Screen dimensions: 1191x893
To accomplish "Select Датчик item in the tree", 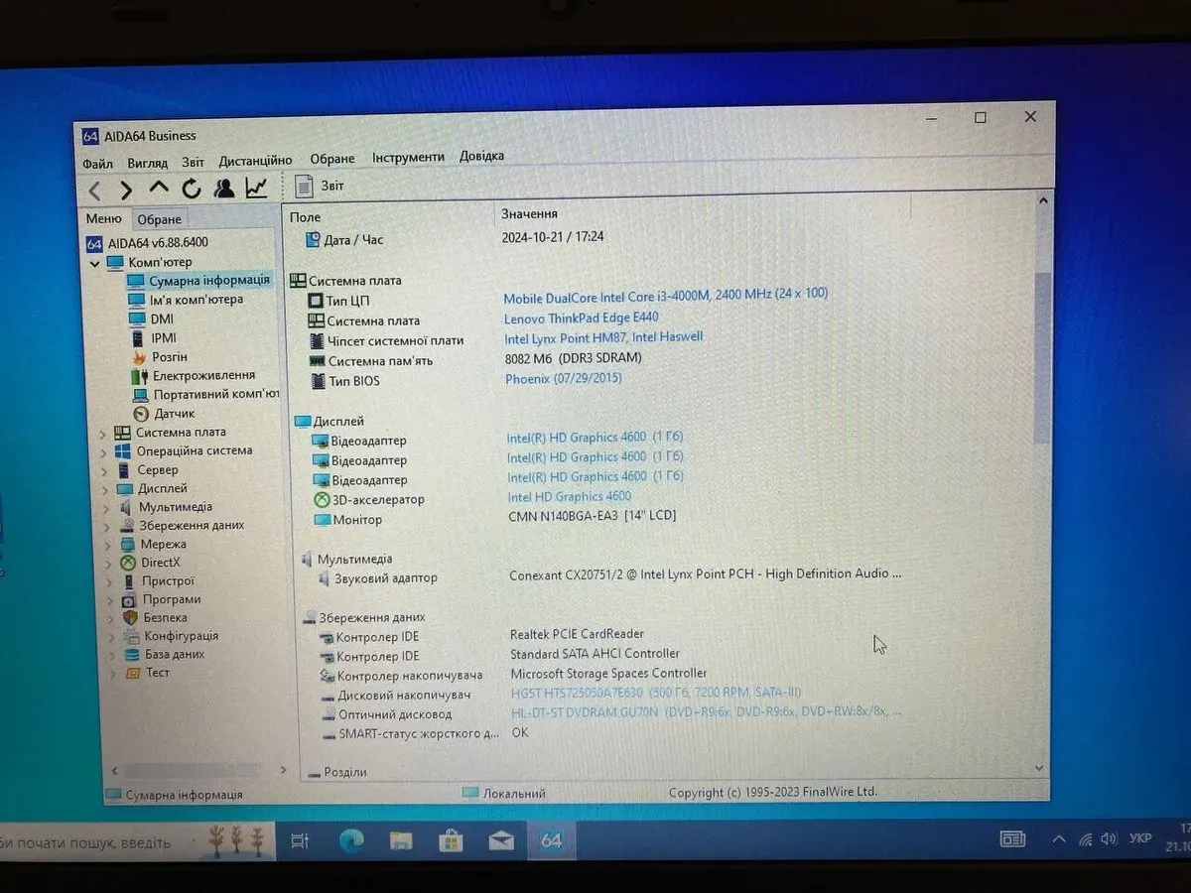I will pyautogui.click(x=174, y=414).
